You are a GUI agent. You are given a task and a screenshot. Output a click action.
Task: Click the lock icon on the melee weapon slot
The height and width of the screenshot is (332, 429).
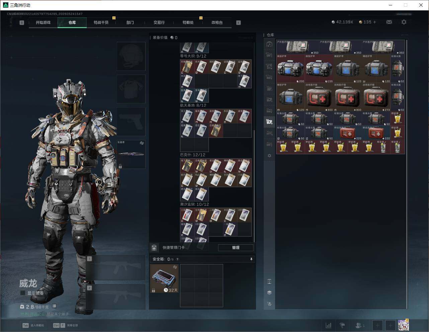pos(120,166)
